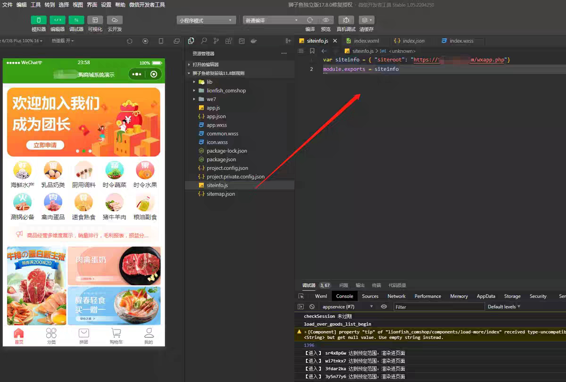
Task: Click the real device debug icon (真机调试)
Action: pyautogui.click(x=346, y=20)
